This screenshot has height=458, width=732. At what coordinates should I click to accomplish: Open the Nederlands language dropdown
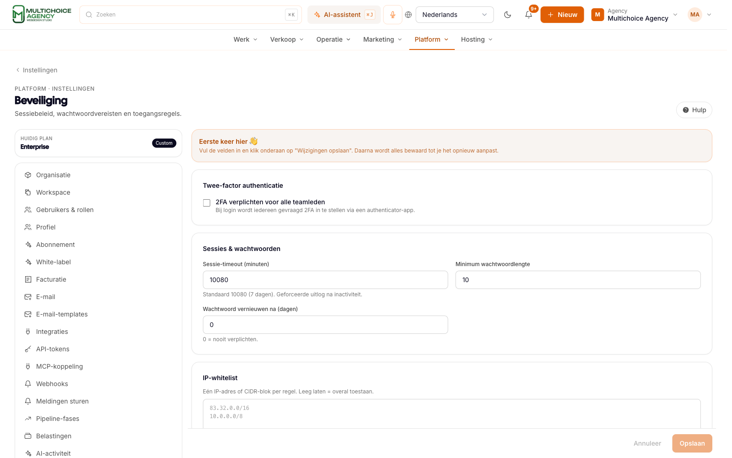pos(454,15)
